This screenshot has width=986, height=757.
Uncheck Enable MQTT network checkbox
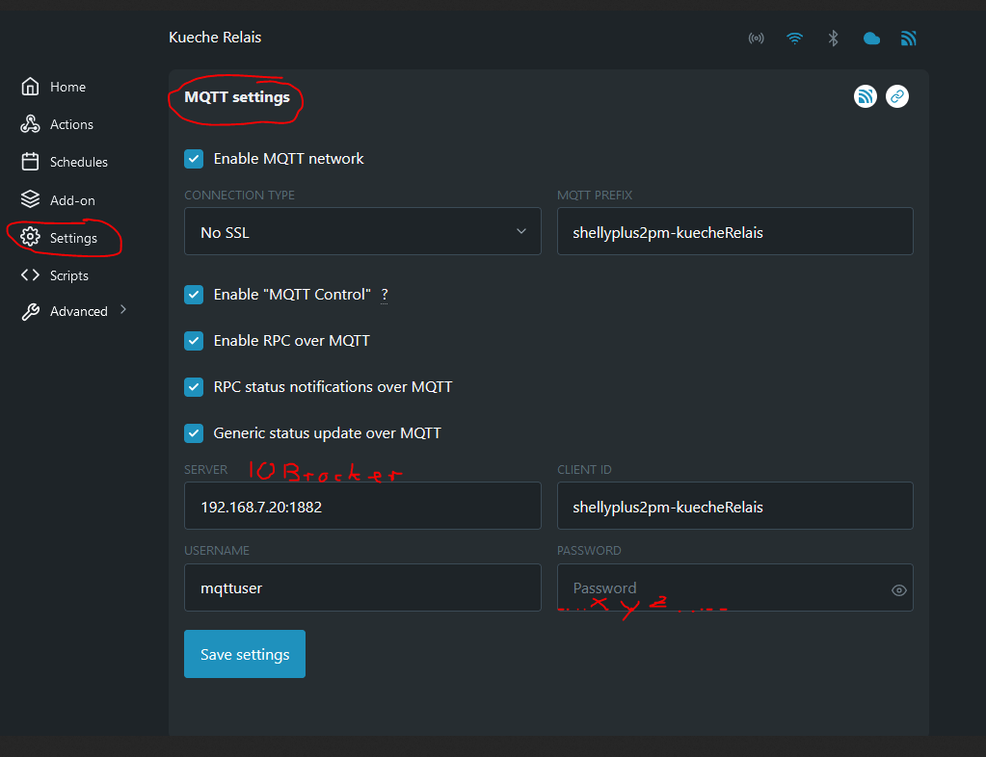click(x=194, y=159)
